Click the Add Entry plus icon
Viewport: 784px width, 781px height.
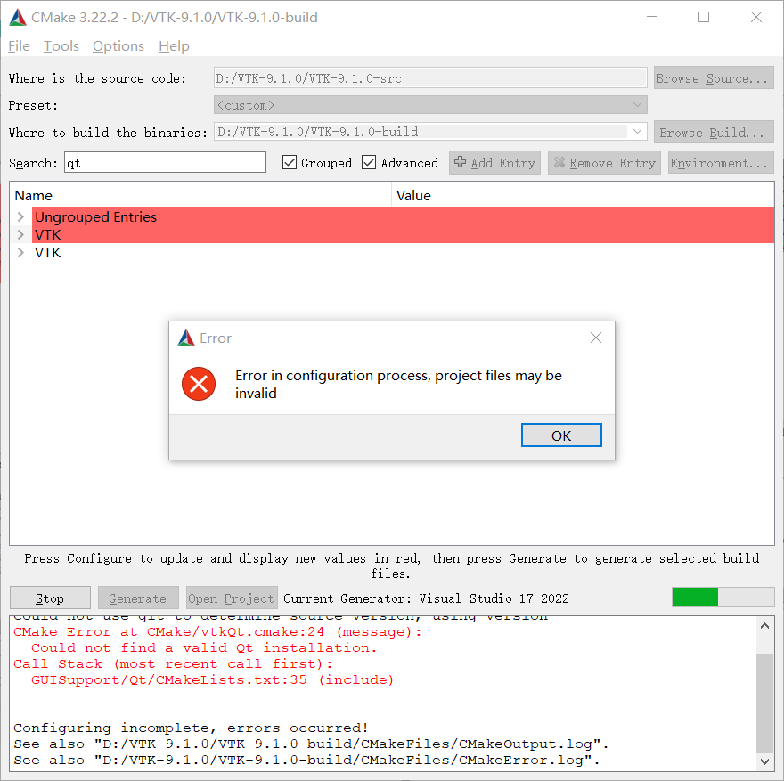(x=462, y=162)
